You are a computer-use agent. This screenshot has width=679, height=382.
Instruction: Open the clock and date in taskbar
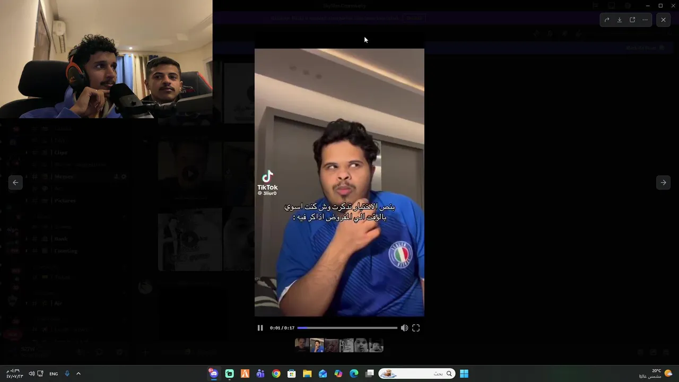(x=14, y=374)
